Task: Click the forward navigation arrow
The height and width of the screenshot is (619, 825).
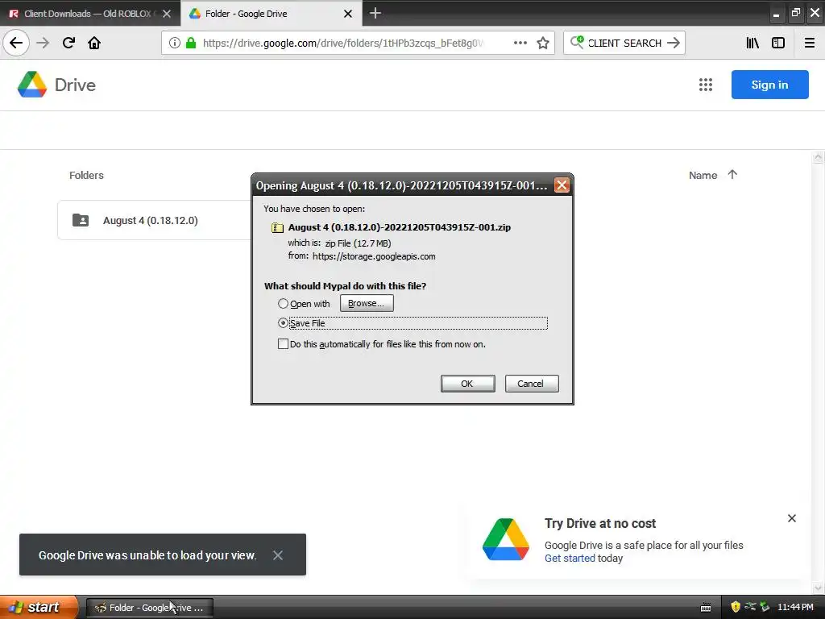Action: click(x=44, y=43)
